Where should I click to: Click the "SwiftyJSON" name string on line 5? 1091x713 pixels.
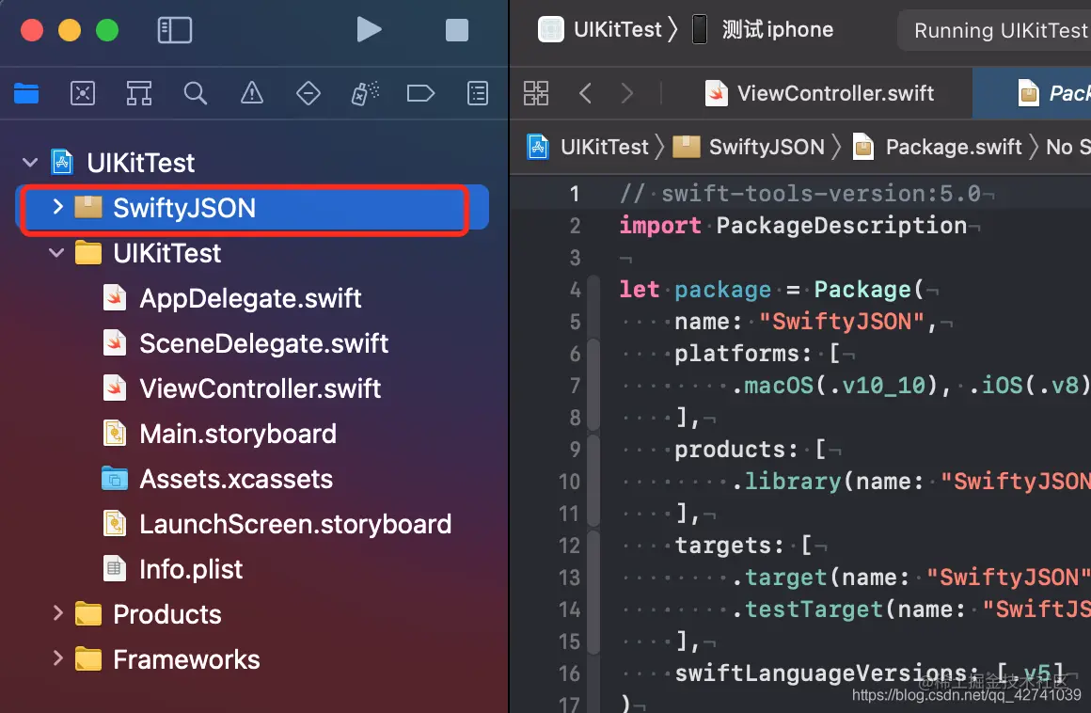click(841, 322)
